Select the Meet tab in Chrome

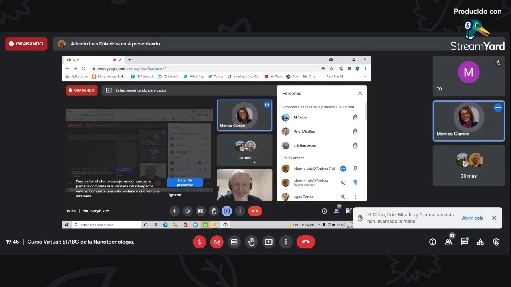coord(93,60)
